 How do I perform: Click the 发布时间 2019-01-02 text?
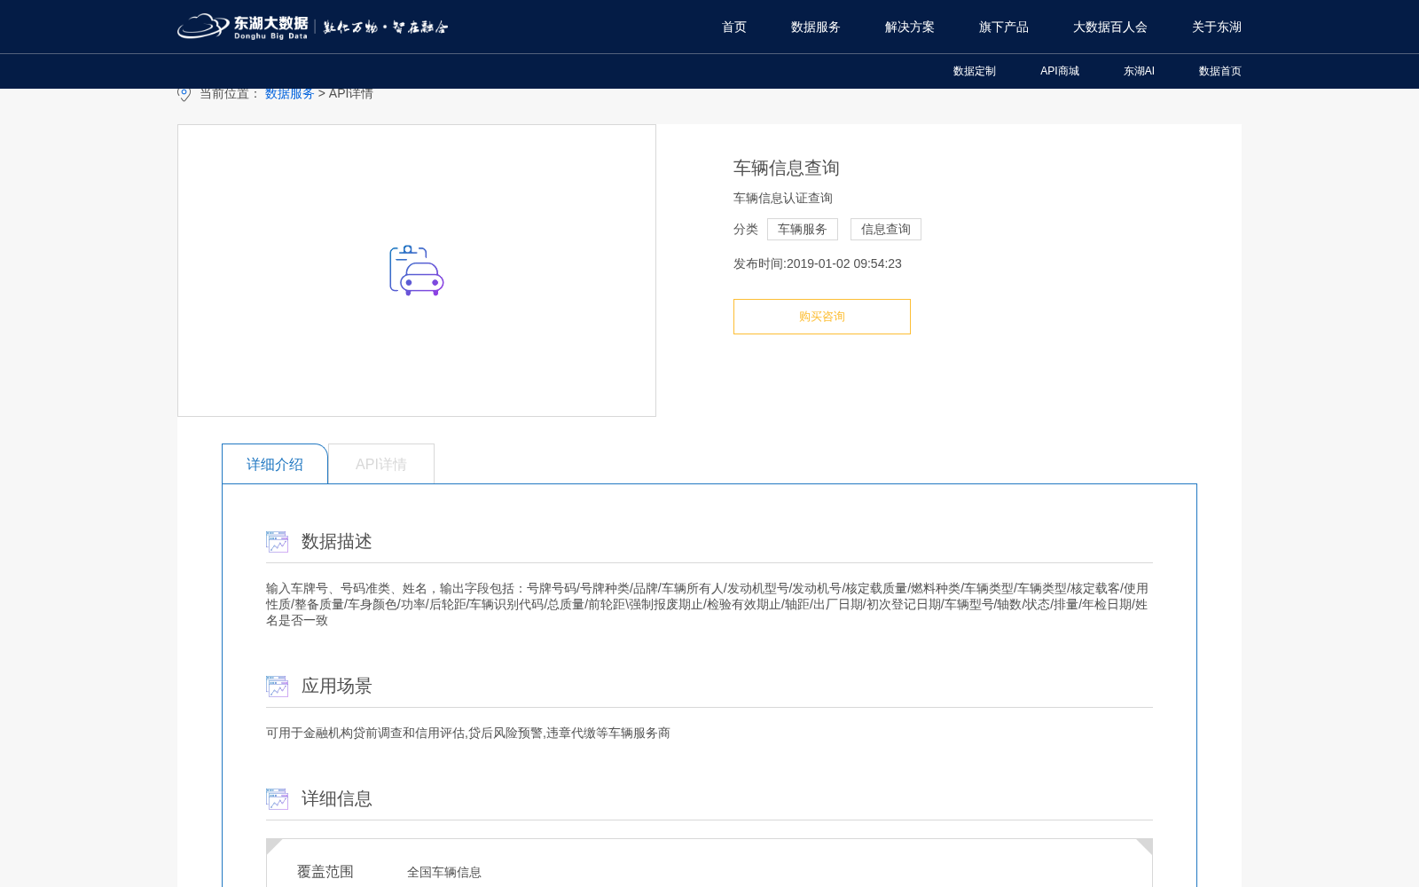tap(818, 263)
